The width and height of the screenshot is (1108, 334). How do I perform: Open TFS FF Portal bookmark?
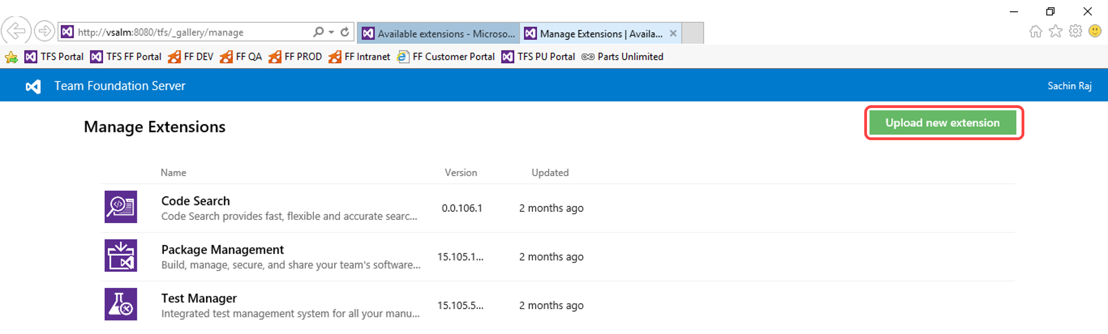(126, 56)
